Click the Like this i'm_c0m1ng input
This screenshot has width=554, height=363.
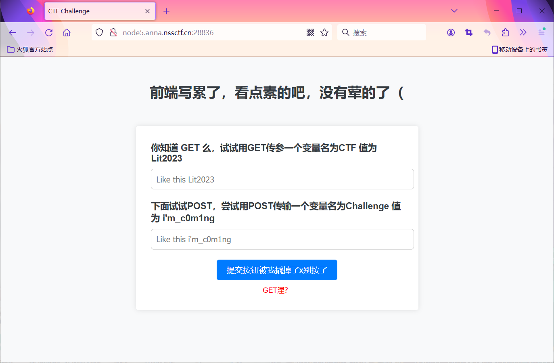tap(282, 239)
